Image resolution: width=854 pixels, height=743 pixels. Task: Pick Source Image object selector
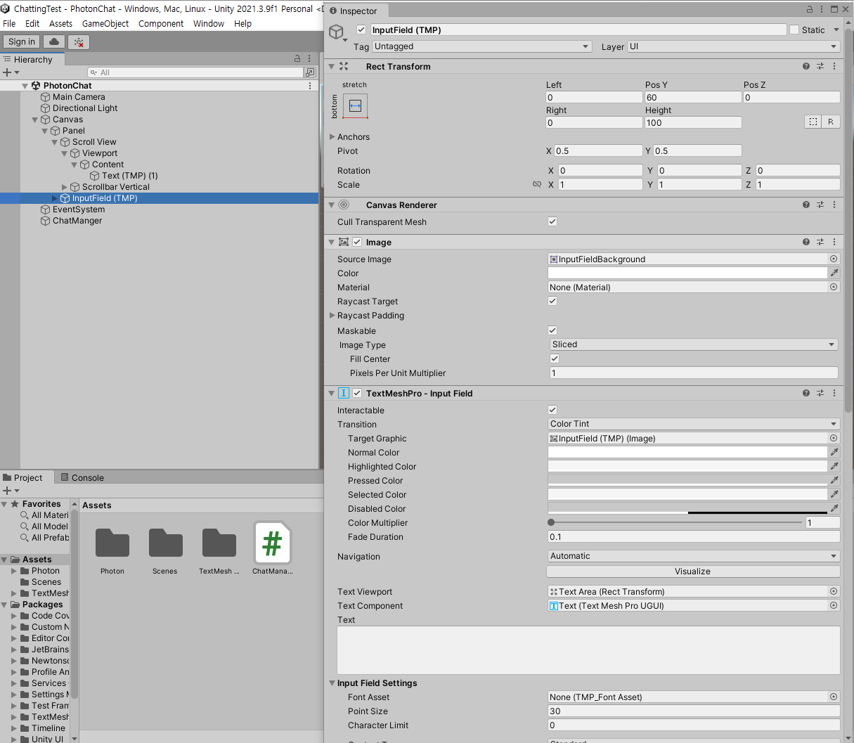coord(834,259)
